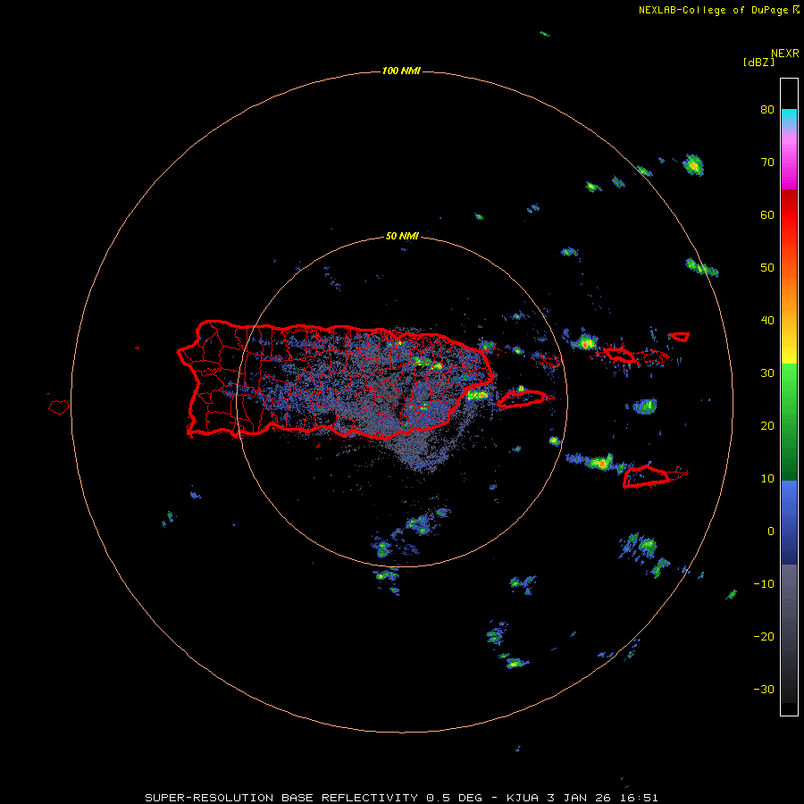Click the 10 value on dBZ scale
The width and height of the screenshot is (804, 804).
(x=767, y=479)
